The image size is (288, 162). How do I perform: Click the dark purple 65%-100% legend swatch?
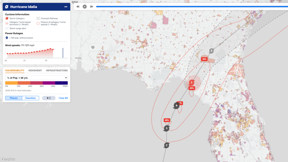61,83
